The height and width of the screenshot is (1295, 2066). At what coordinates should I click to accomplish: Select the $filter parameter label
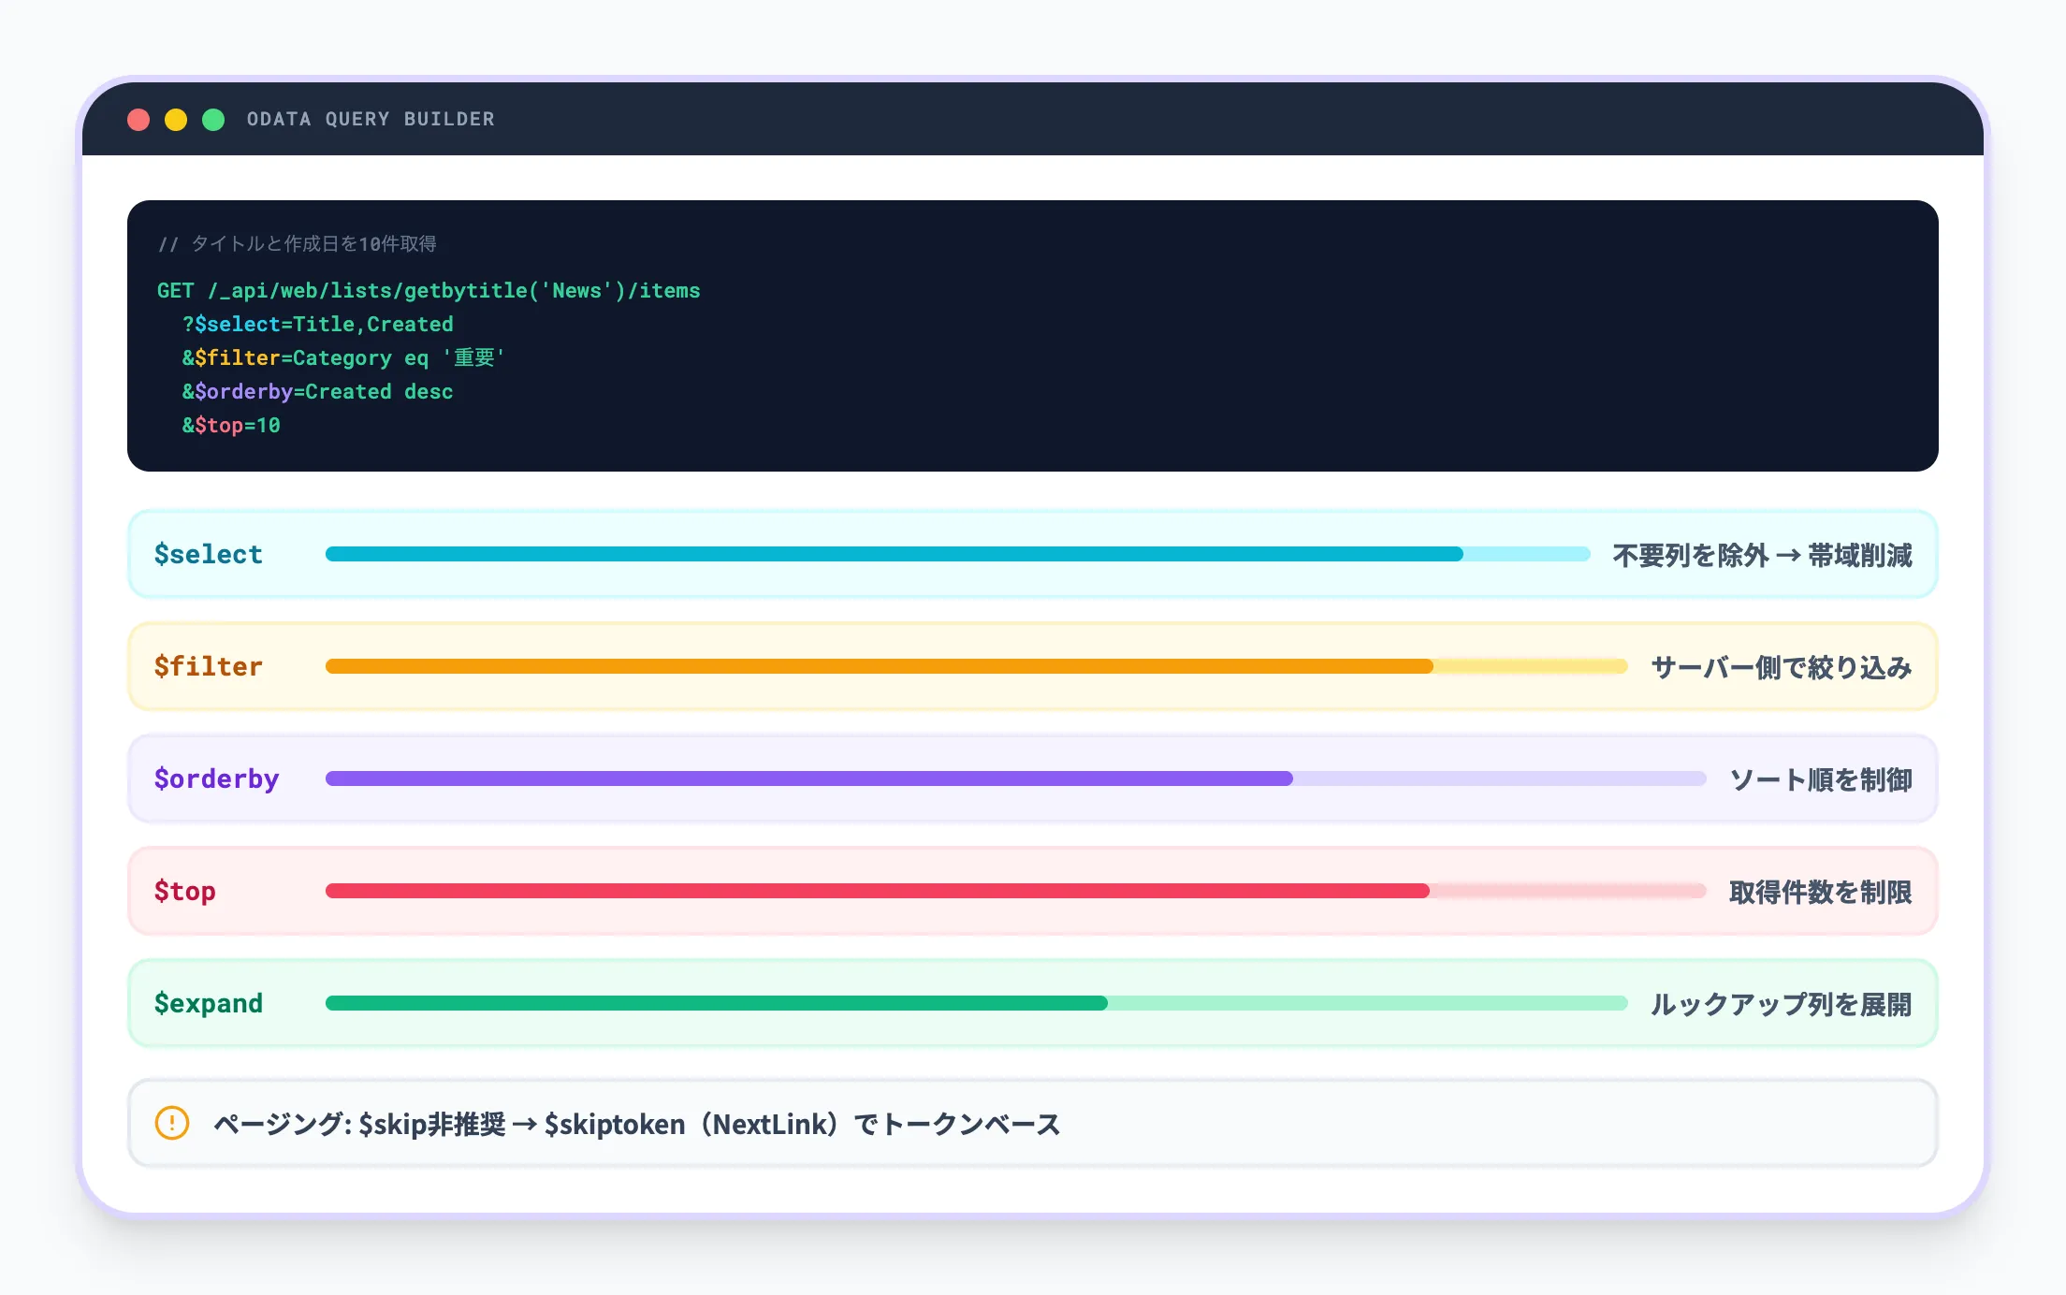click(208, 666)
